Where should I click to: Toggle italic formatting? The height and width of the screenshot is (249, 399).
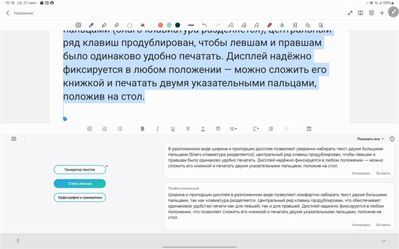pyautogui.click(x=158, y=129)
